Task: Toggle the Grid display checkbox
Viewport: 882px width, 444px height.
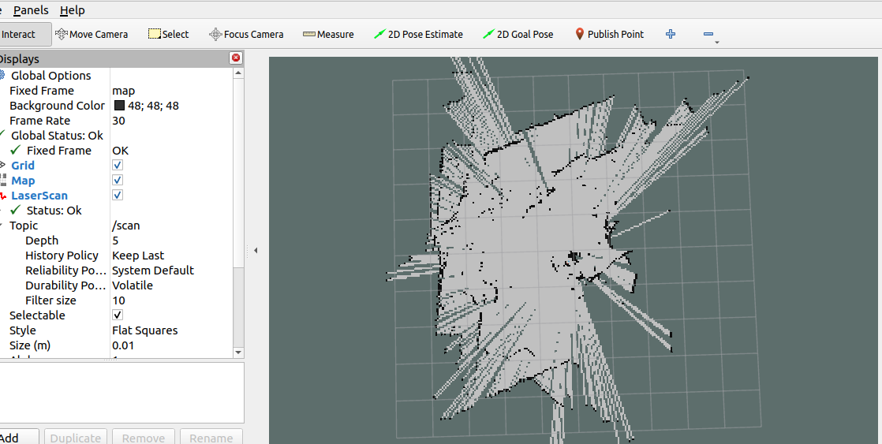Action: pos(118,166)
